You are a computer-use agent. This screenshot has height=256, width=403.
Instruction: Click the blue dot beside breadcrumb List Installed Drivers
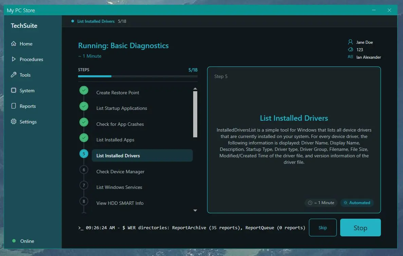(73, 21)
